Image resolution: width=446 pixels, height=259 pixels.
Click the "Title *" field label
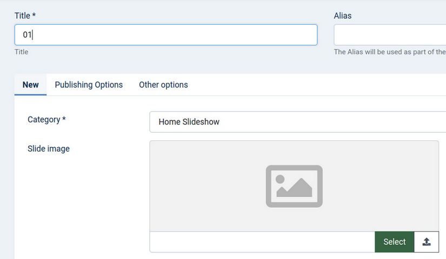tap(25, 16)
